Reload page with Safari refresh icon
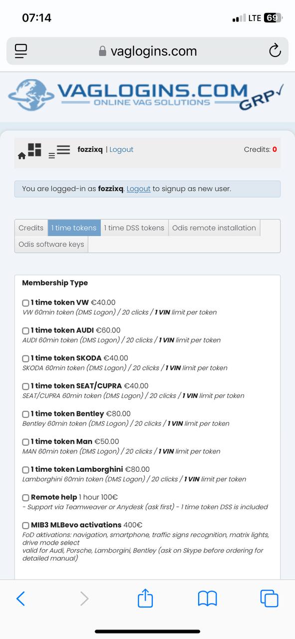Viewport: 295px width, 639px height. [275, 50]
